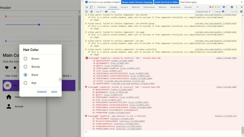Switch to the Memory tab
This screenshot has width=244, height=137.
tap(162, 7)
